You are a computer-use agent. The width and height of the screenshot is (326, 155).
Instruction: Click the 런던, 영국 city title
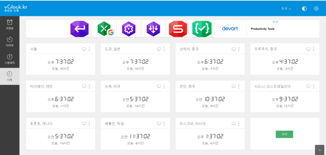tap(187, 86)
